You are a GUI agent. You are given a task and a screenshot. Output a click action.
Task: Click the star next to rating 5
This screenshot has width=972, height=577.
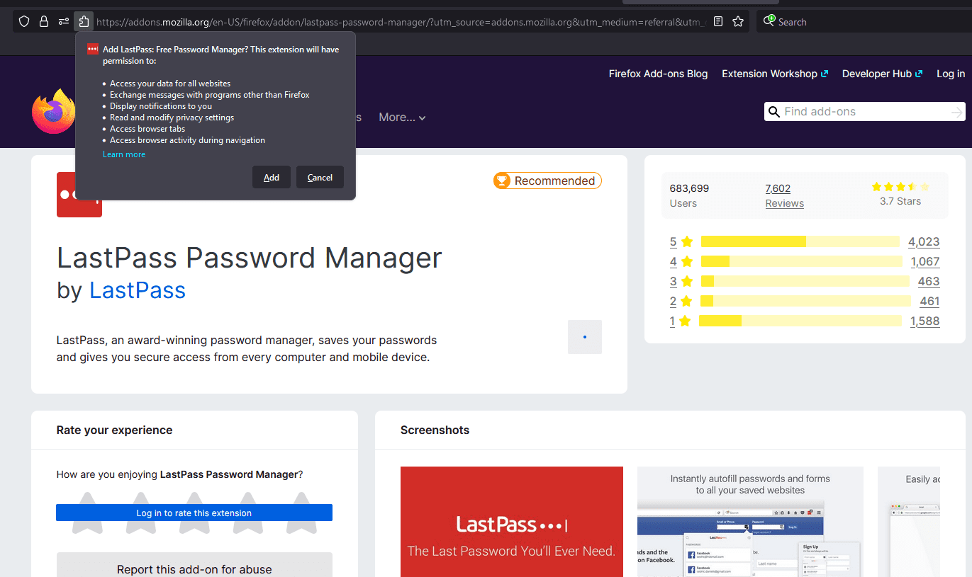coord(686,242)
